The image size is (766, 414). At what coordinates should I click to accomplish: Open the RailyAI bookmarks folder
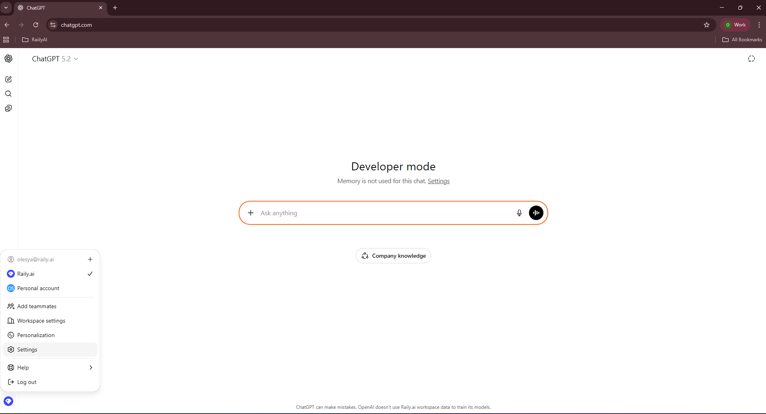tap(34, 40)
